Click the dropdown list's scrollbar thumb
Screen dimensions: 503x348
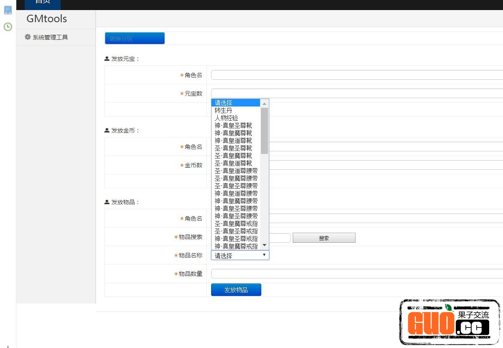click(264, 131)
